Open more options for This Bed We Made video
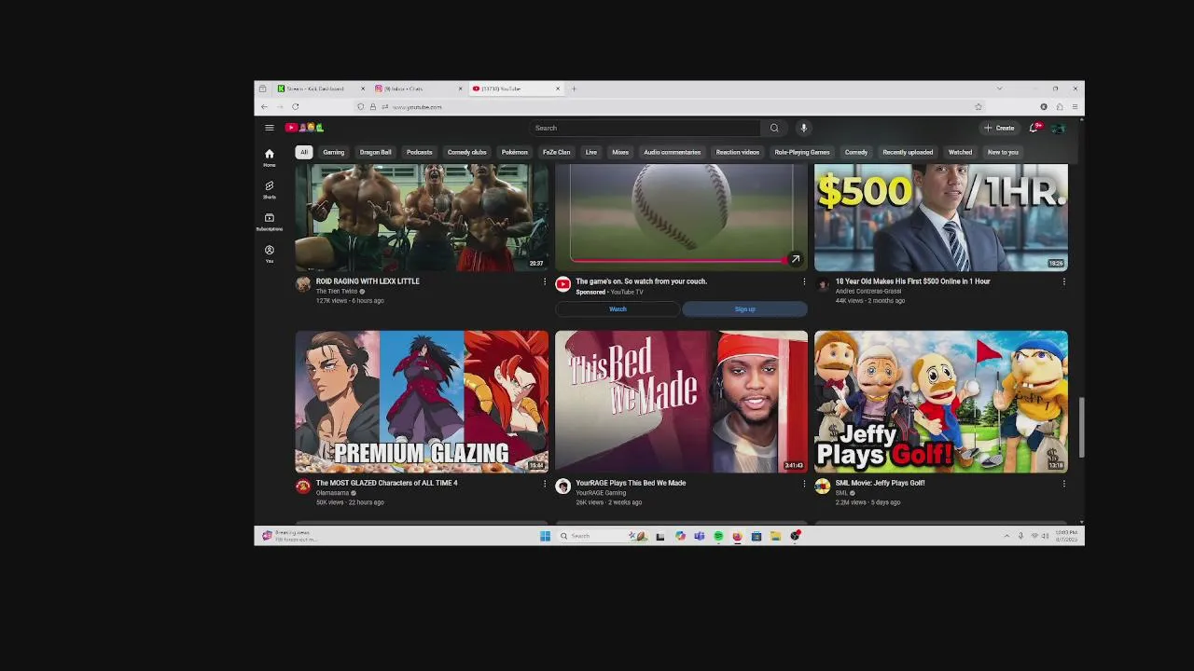Screen dimensions: 1194x671 pos(804,484)
